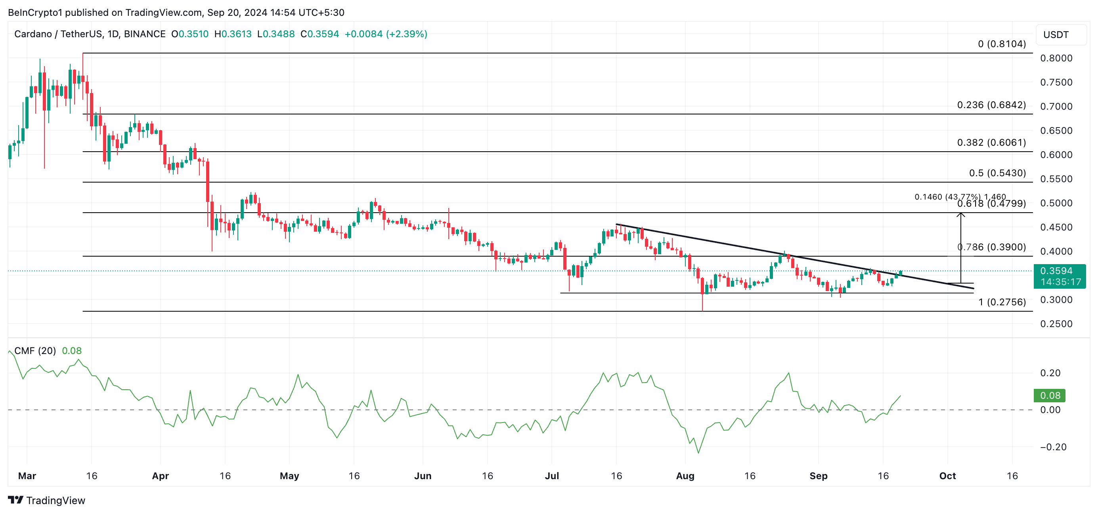Select the 0.5 (0.5430) Fibonacci label
Image resolution: width=1098 pixels, height=514 pixels.
pyautogui.click(x=997, y=173)
